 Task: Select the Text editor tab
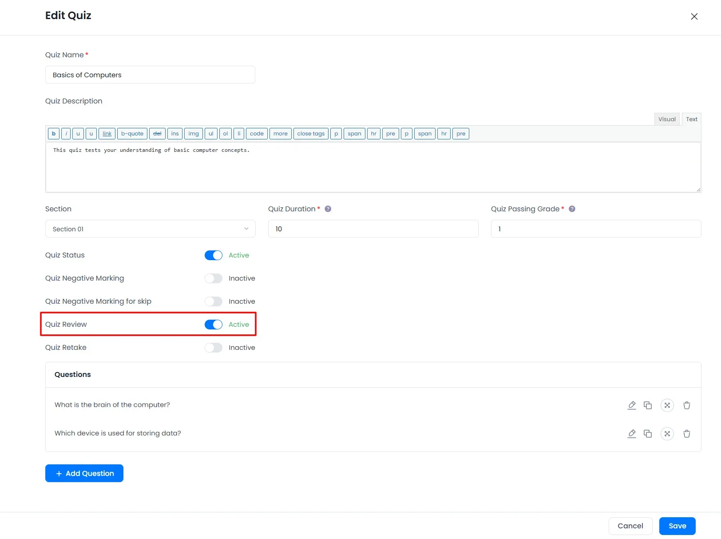pyautogui.click(x=691, y=119)
